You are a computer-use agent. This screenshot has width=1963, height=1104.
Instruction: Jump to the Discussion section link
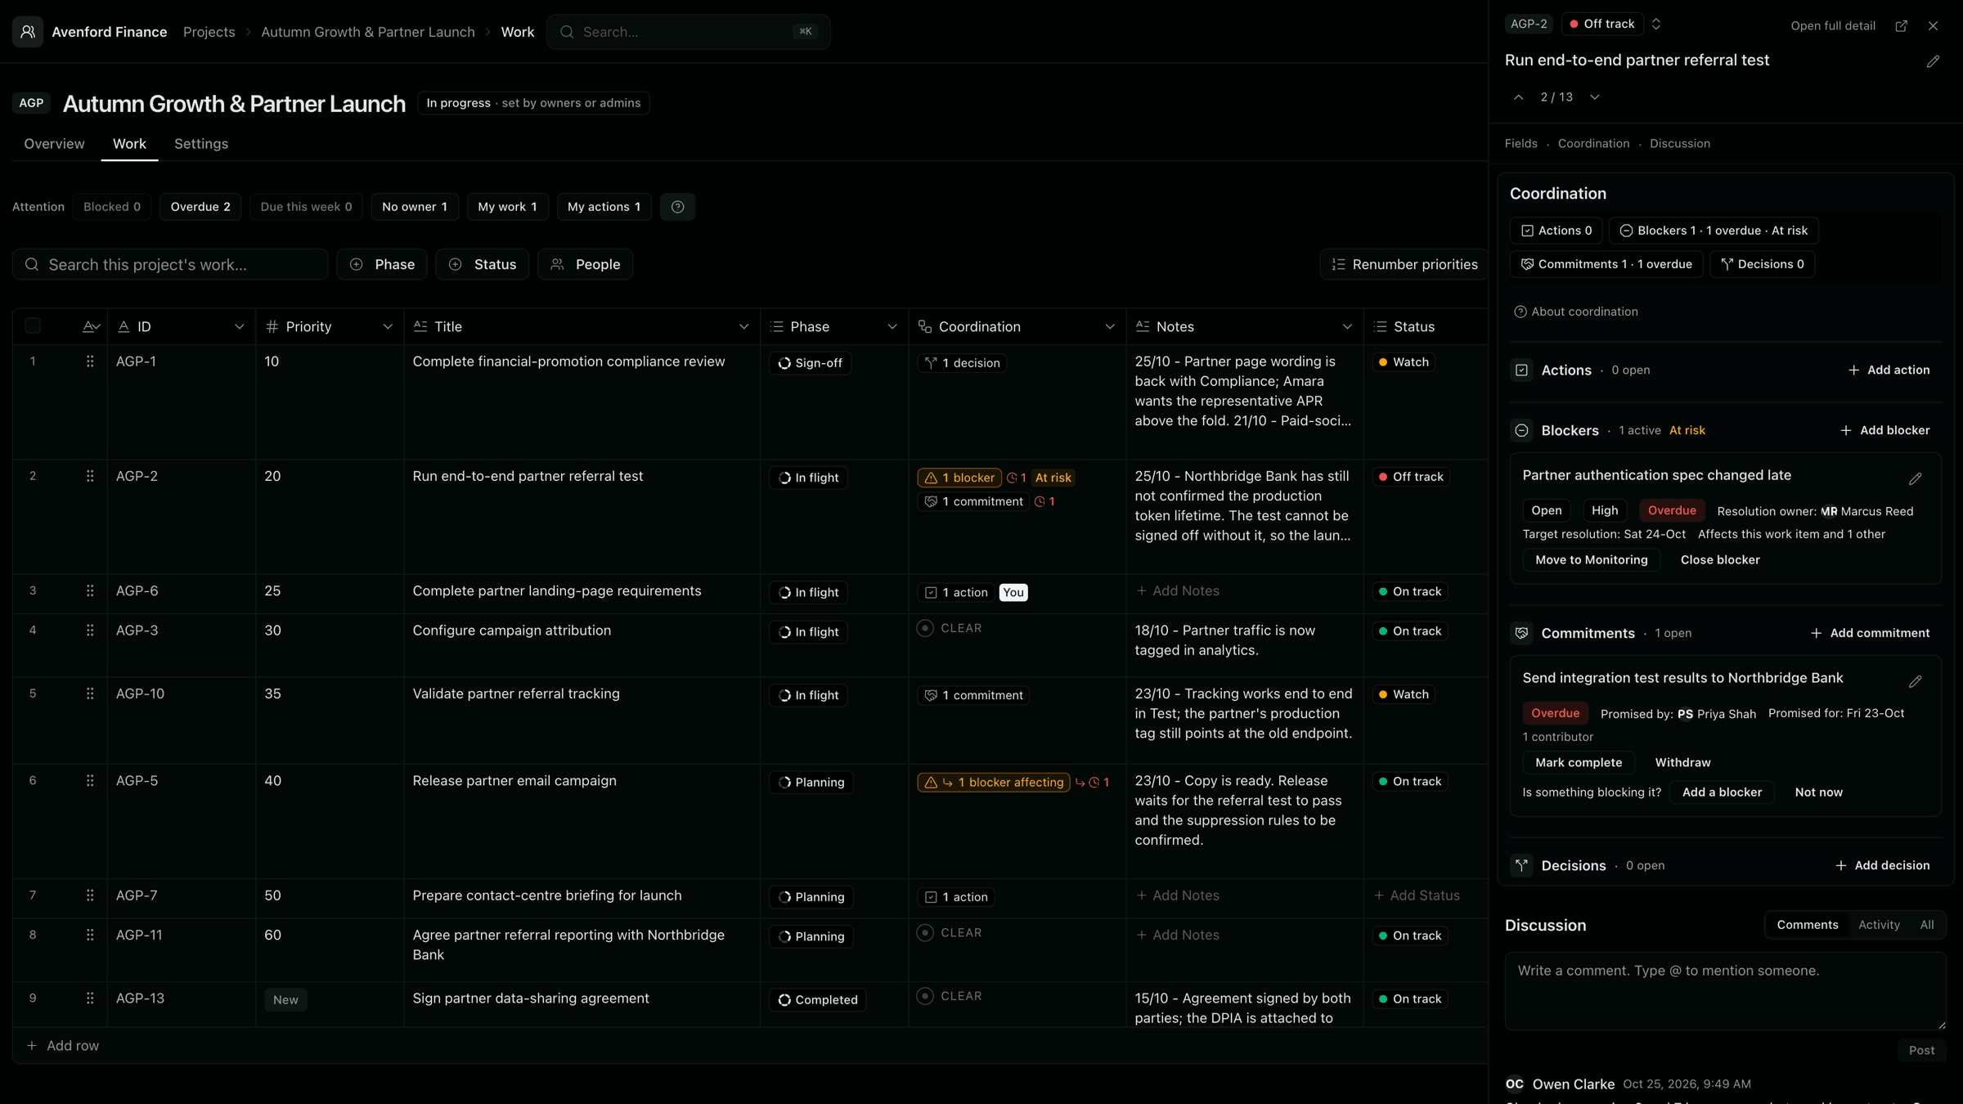point(1679,144)
